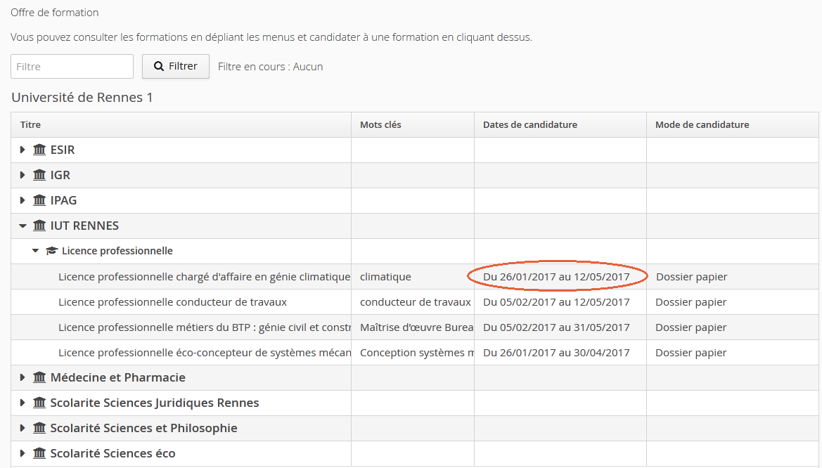Select the ESIR row label
The width and height of the screenshot is (822, 468).
(63, 150)
